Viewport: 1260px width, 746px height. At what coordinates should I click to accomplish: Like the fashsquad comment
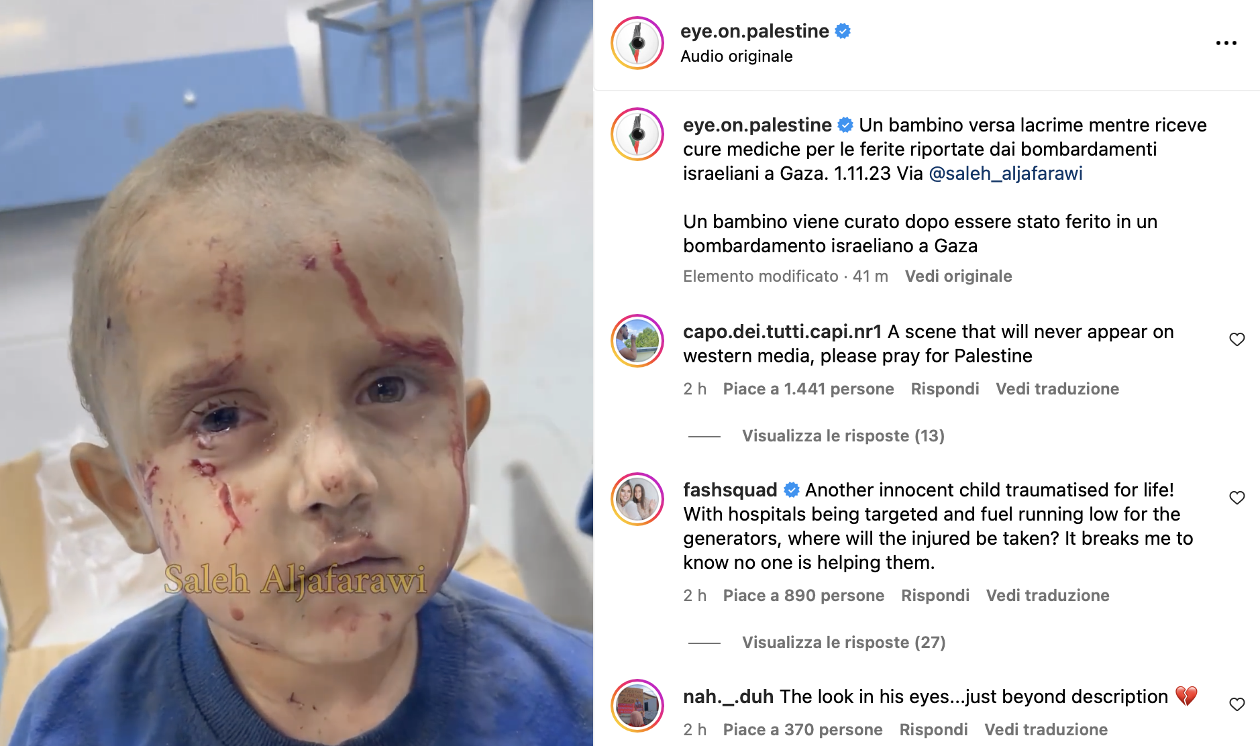pos(1237,498)
